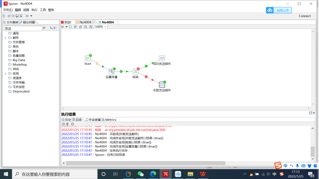Image resolution: width=319 pixels, height=179 pixels.
Task: Toggle the execution results pane icon
Action: [91, 27]
